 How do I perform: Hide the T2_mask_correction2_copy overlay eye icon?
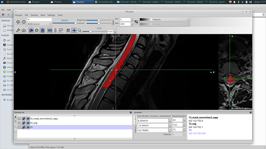(x=28, y=119)
